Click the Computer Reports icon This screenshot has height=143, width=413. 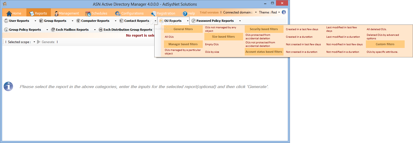[78, 21]
